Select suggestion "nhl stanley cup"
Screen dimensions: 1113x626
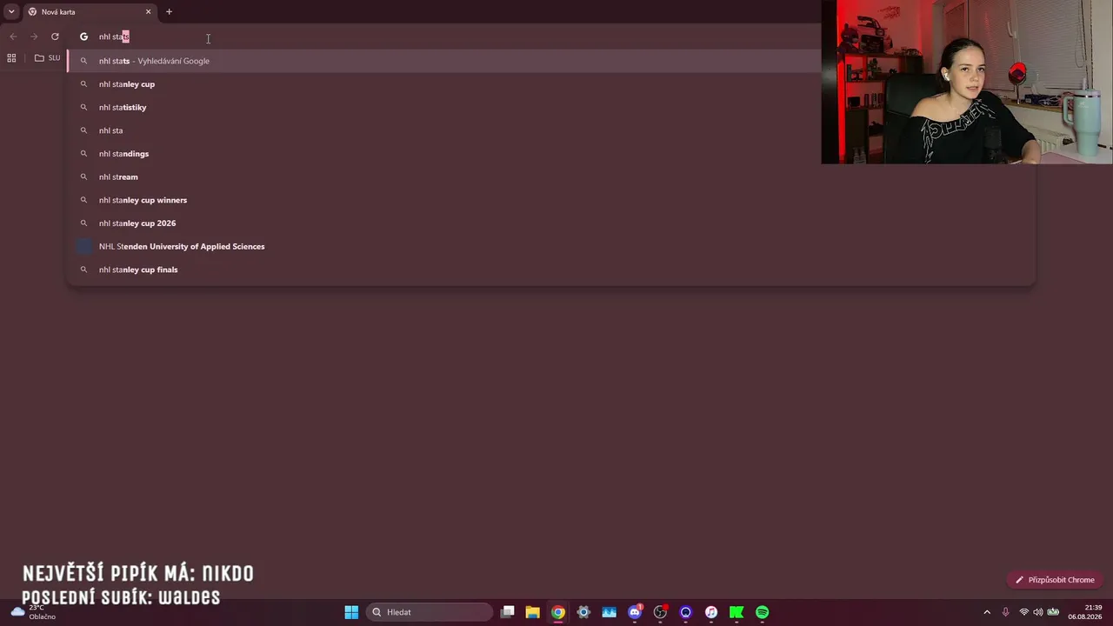click(x=551, y=84)
